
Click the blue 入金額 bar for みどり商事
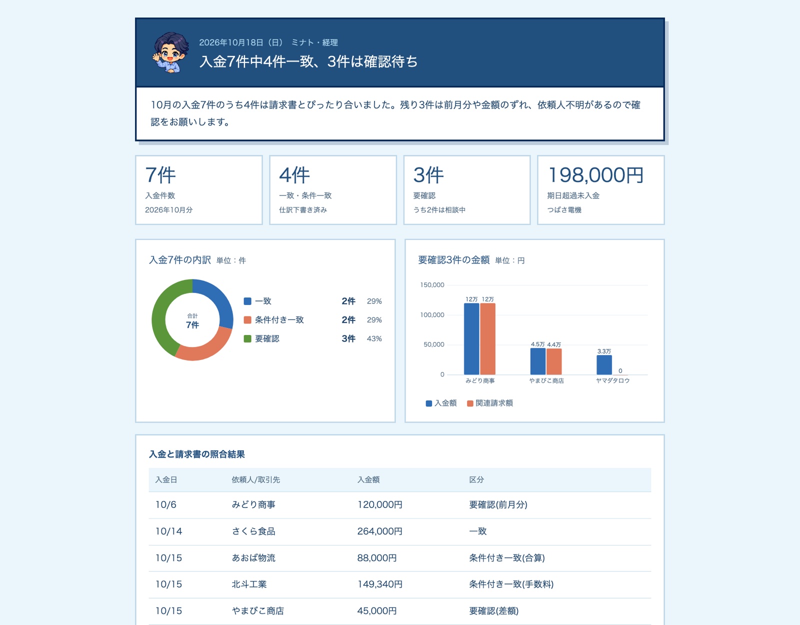(471, 338)
